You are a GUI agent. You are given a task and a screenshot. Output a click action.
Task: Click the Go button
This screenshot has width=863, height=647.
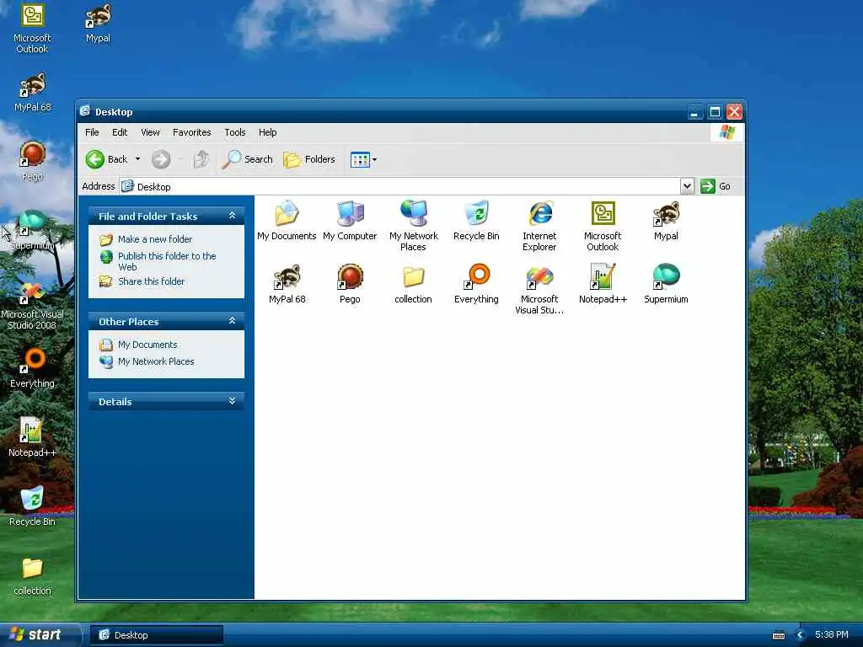coord(716,186)
